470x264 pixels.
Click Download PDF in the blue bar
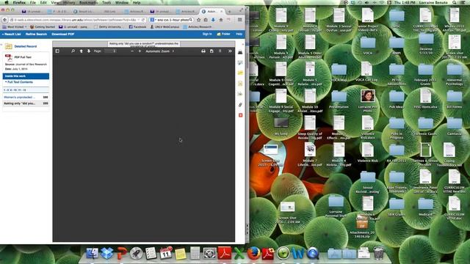63,34
